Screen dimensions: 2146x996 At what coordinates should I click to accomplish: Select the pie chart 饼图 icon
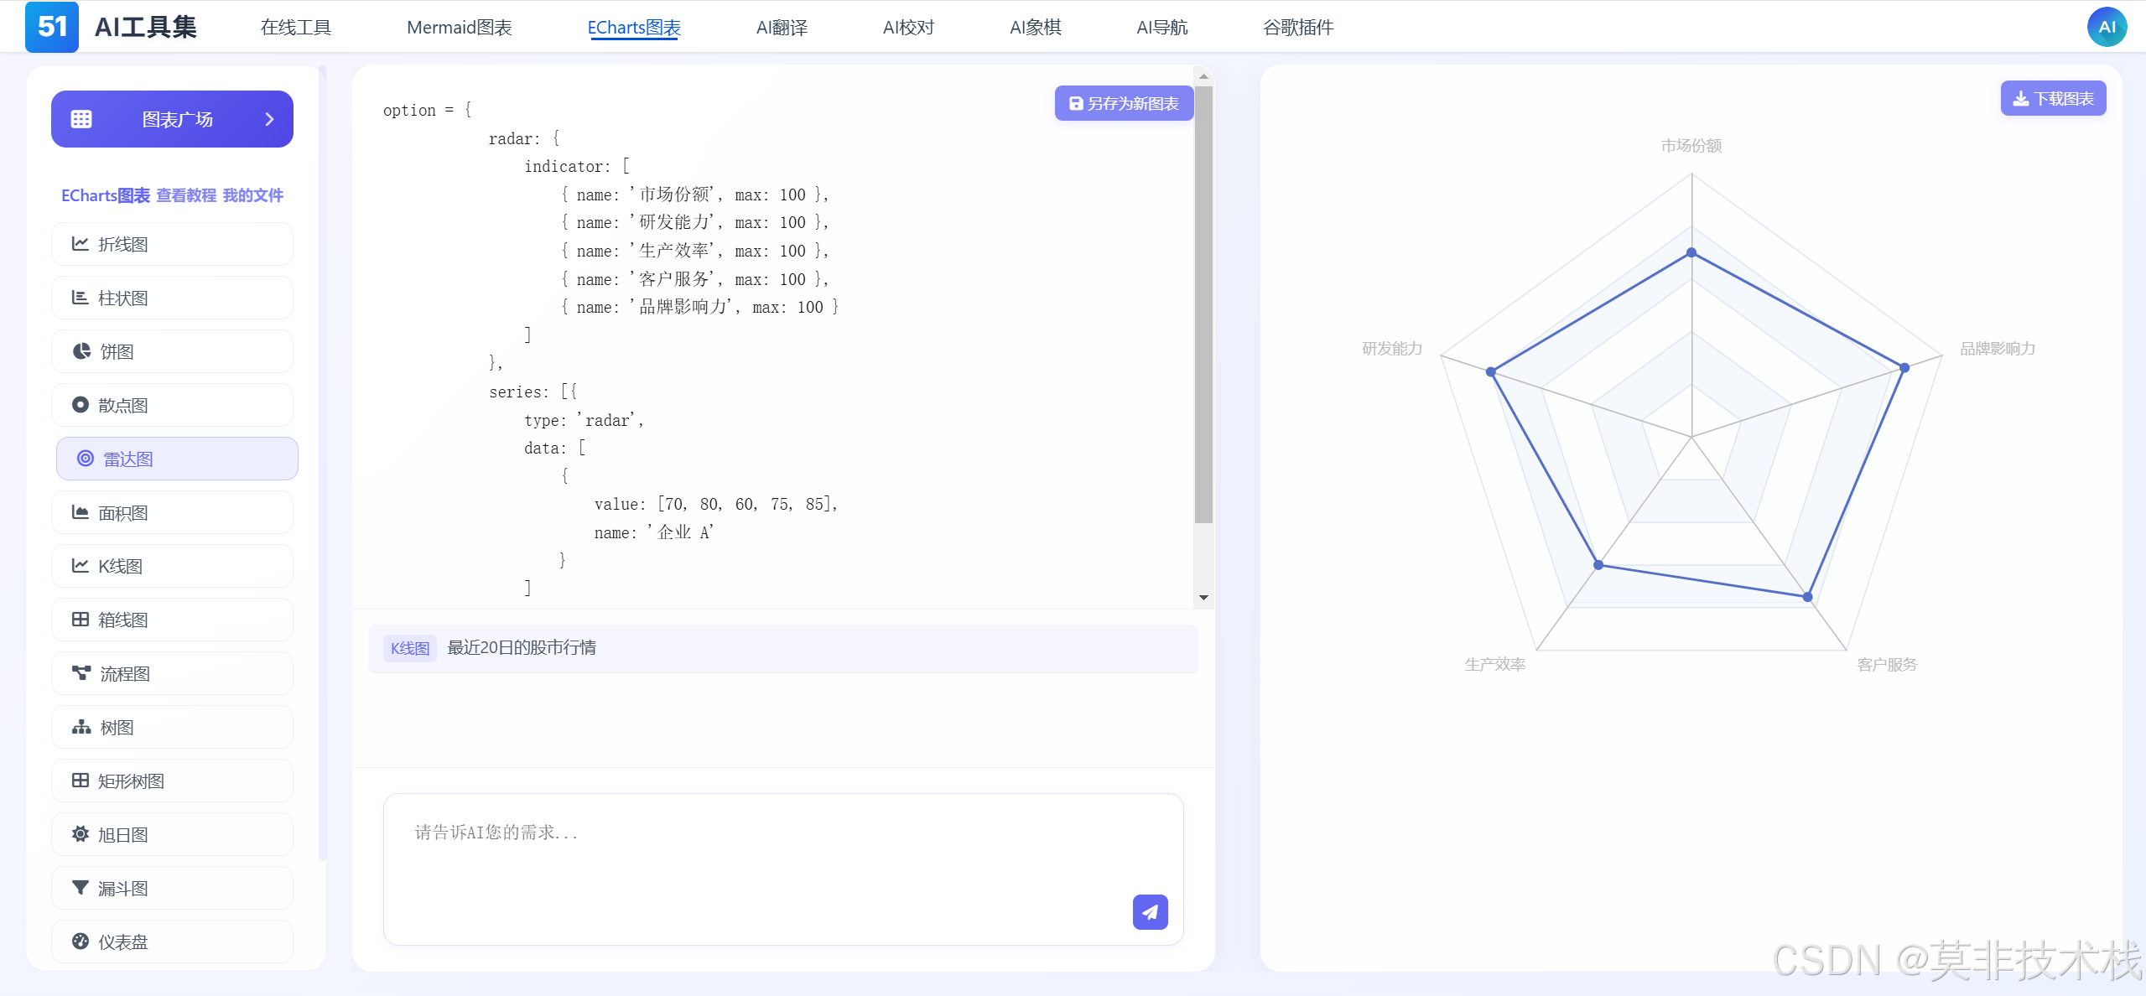pyautogui.click(x=81, y=351)
